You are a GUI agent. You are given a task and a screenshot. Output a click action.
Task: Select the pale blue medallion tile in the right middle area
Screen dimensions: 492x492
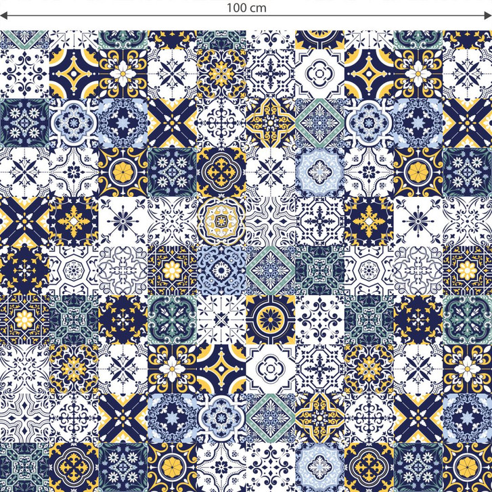319,171
